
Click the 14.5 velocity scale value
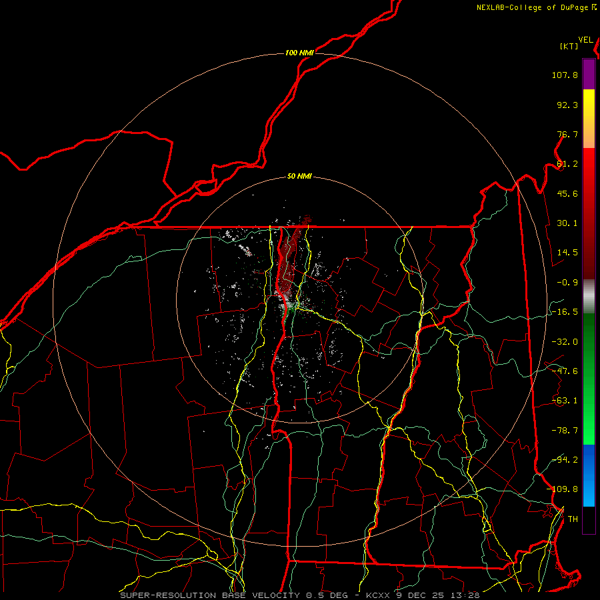[567, 253]
